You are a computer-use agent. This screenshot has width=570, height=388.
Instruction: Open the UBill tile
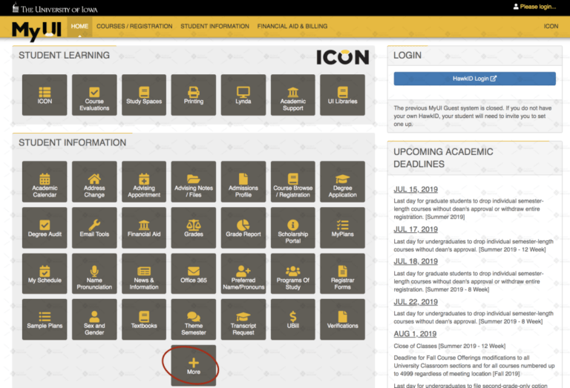pyautogui.click(x=293, y=319)
